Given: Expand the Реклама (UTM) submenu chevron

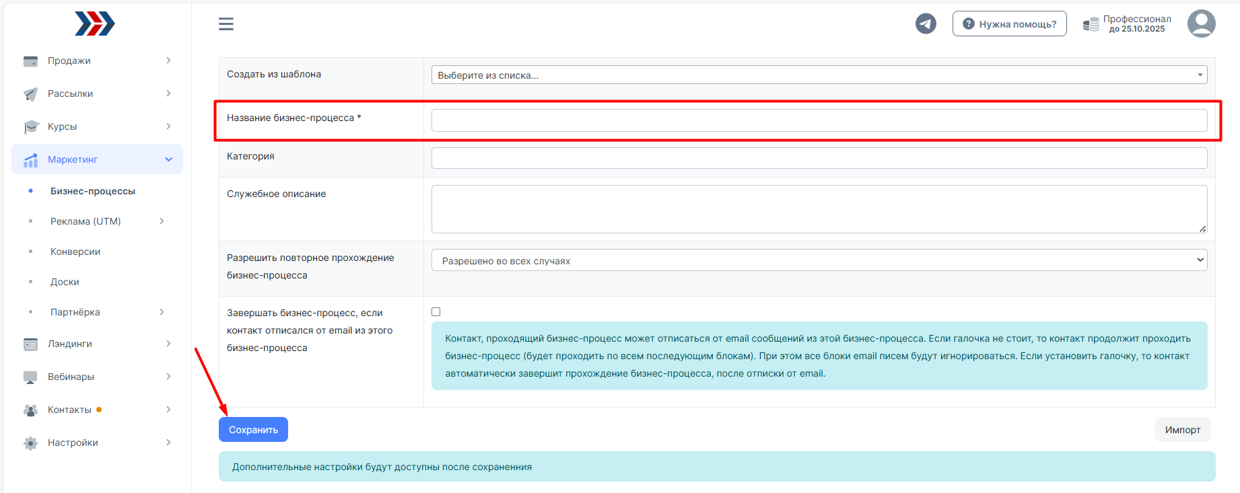Looking at the screenshot, I should point(162,221).
